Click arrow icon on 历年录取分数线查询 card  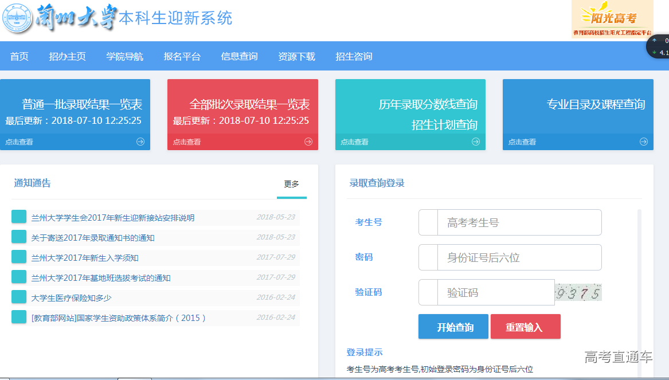click(477, 142)
